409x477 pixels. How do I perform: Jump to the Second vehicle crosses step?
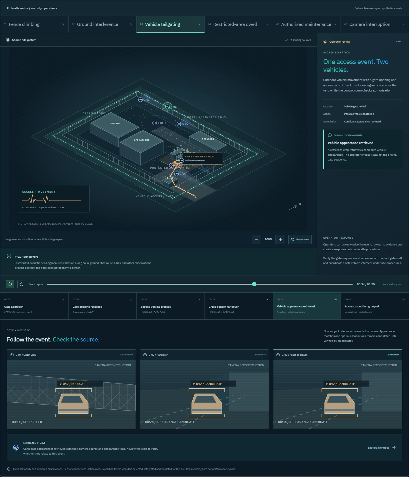point(170,306)
